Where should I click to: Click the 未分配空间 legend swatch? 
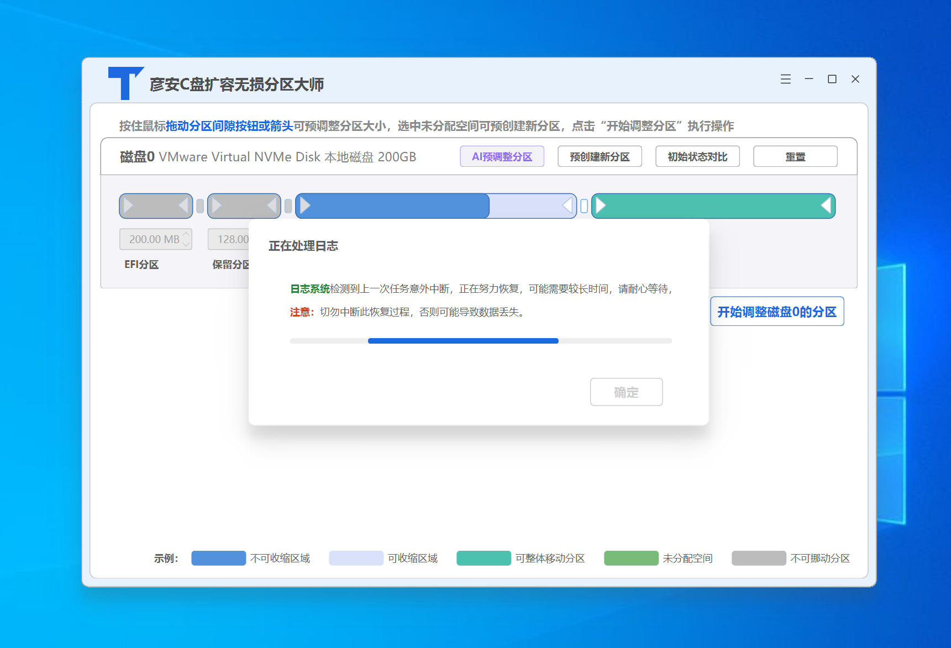click(631, 558)
